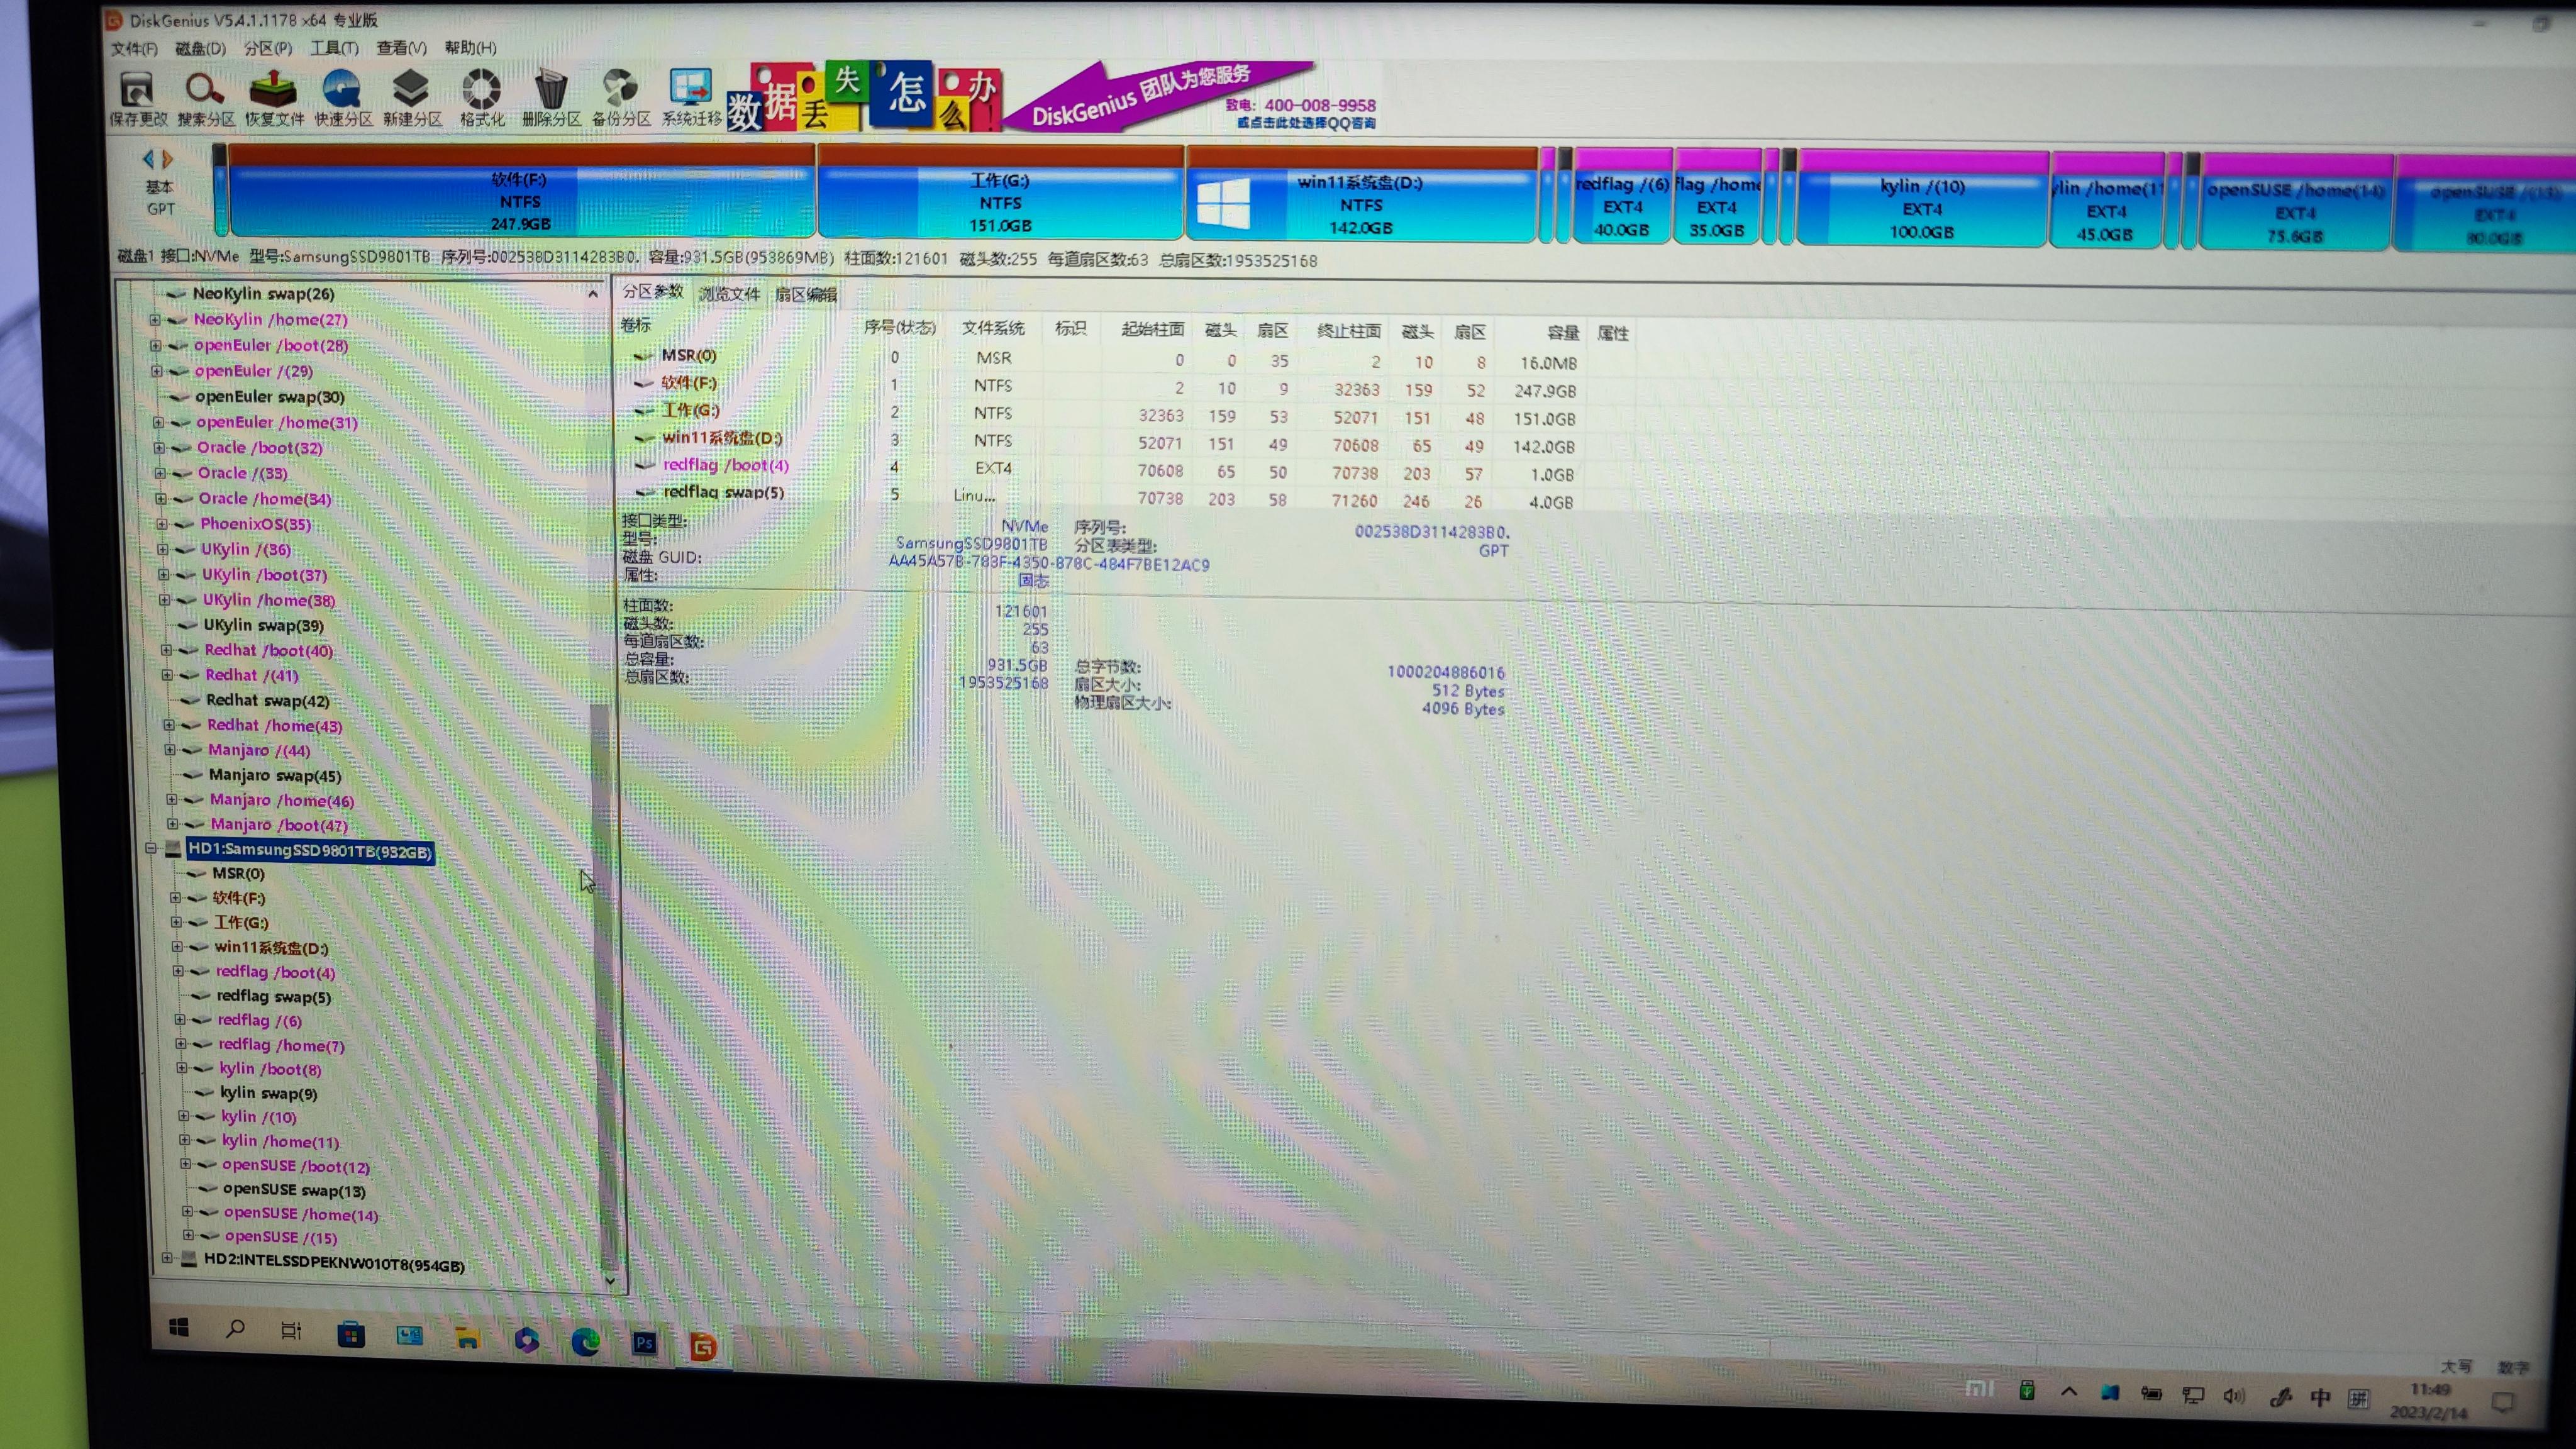Expand the Oracle /home(34) tree node
The height and width of the screenshot is (1449, 2576).
click(x=161, y=498)
